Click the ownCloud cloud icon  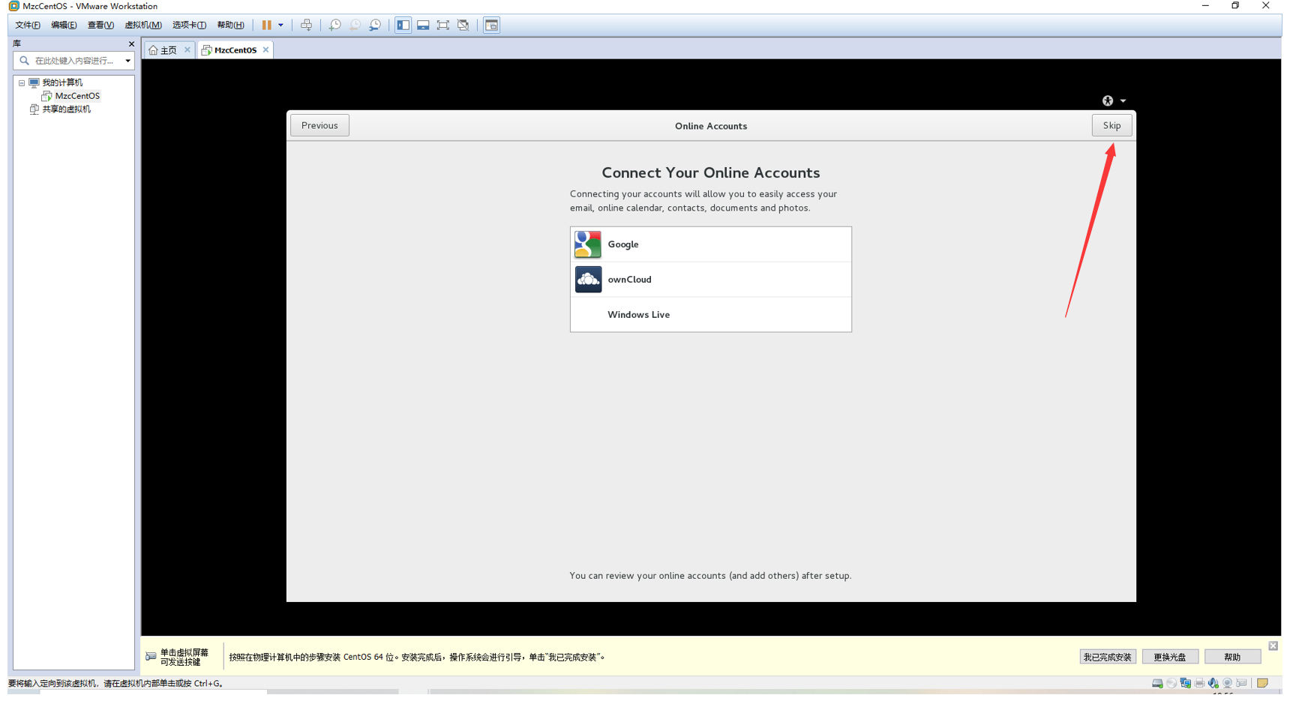tap(588, 280)
